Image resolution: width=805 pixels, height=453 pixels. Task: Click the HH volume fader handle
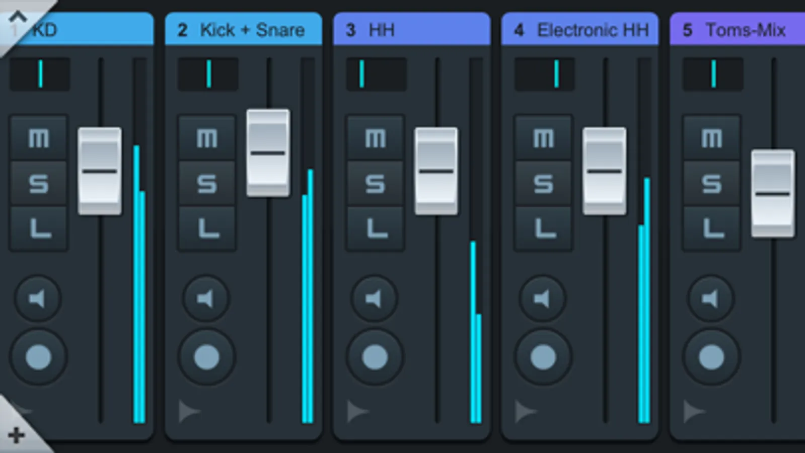[x=436, y=171]
